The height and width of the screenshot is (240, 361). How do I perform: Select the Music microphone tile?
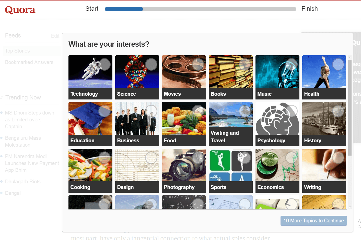[277, 77]
